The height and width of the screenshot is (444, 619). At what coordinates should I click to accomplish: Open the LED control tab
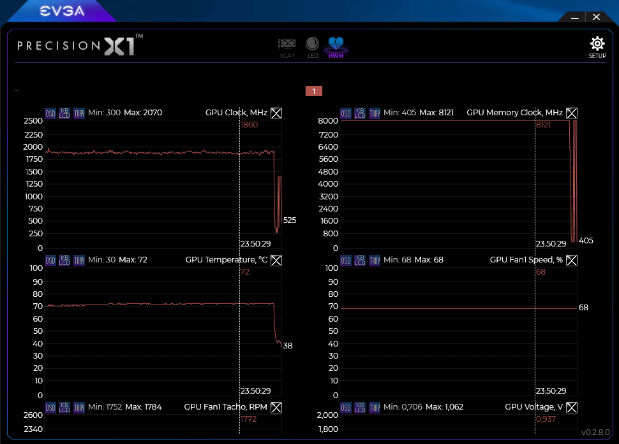[313, 48]
